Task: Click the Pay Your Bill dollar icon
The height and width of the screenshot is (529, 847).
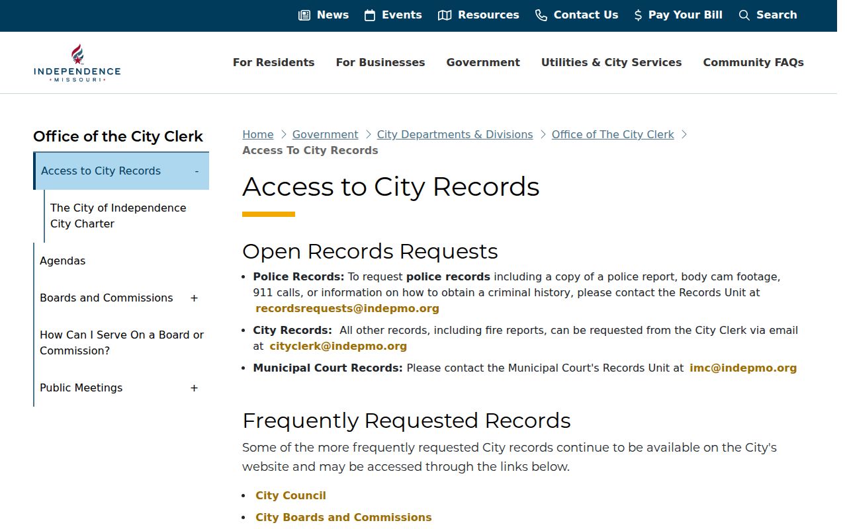Action: tap(638, 15)
